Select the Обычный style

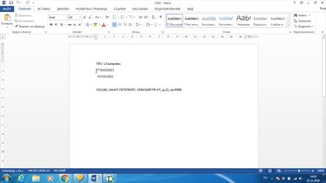(175, 20)
